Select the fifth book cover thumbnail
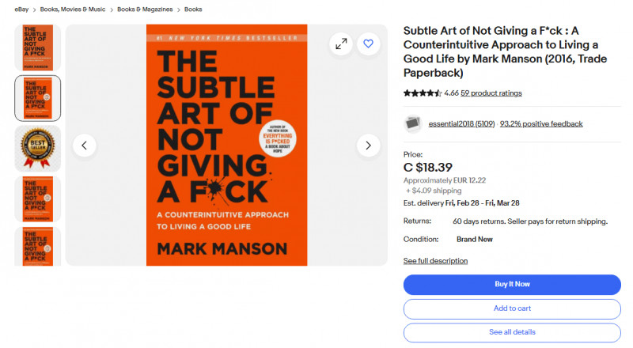The height and width of the screenshot is (348, 633). pyautogui.click(x=38, y=246)
